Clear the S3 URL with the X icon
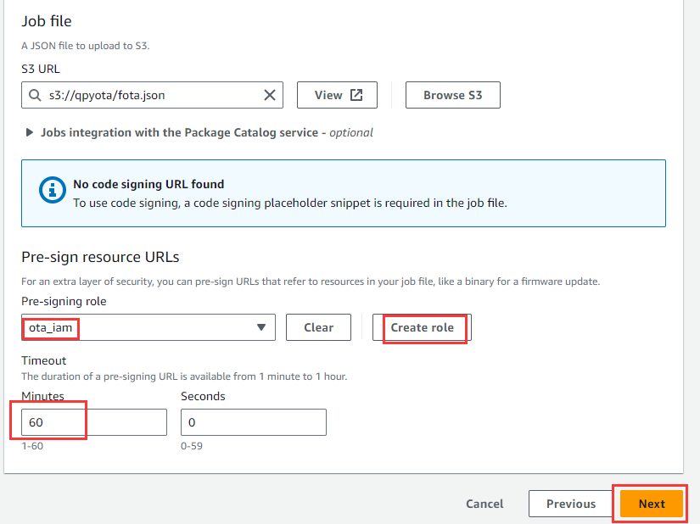 (x=270, y=95)
